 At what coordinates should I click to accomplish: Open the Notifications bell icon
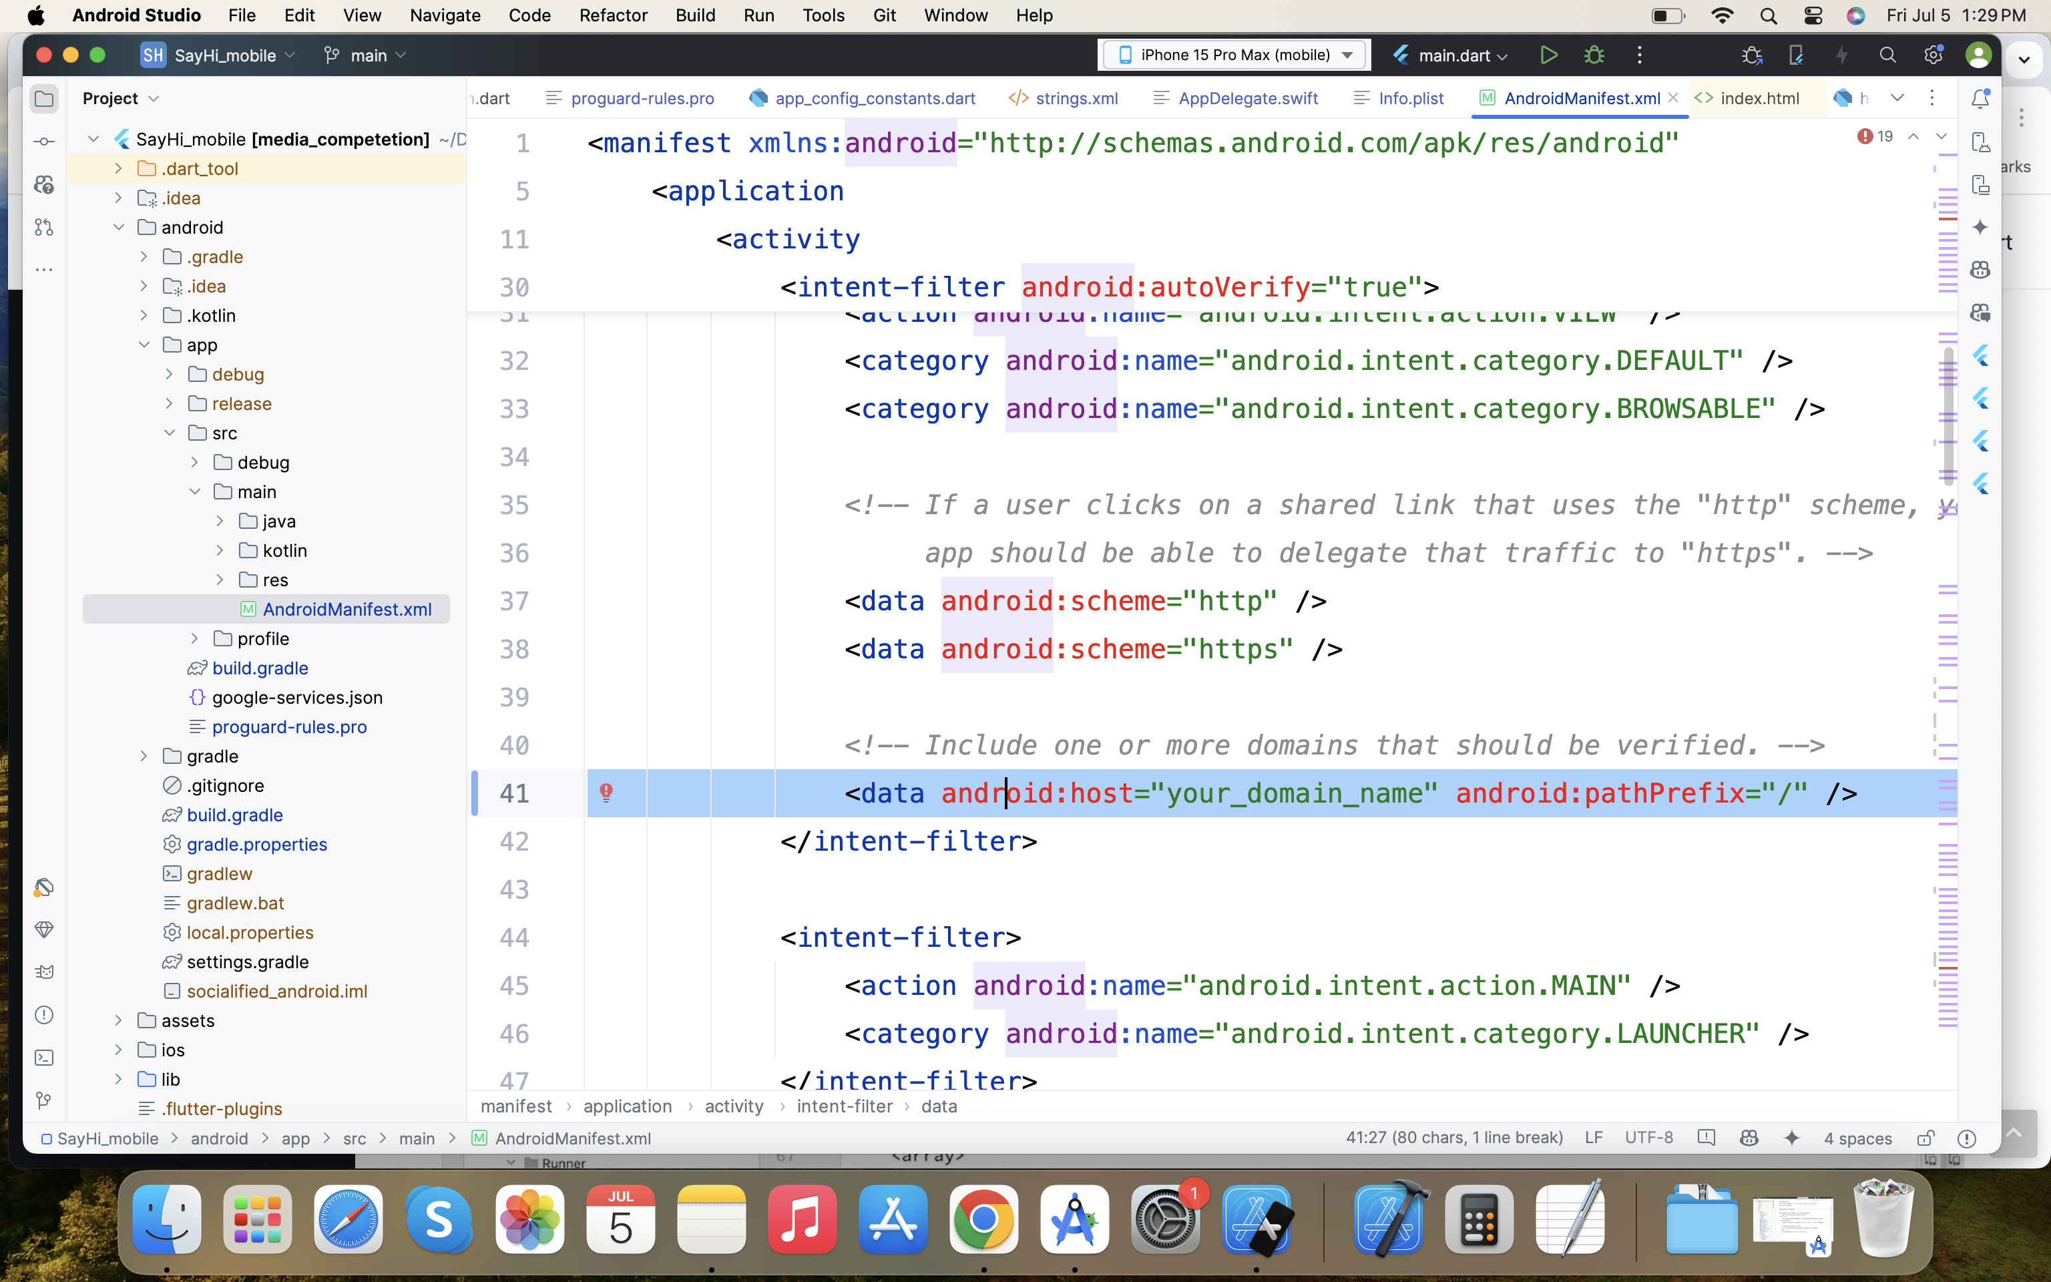[1981, 98]
